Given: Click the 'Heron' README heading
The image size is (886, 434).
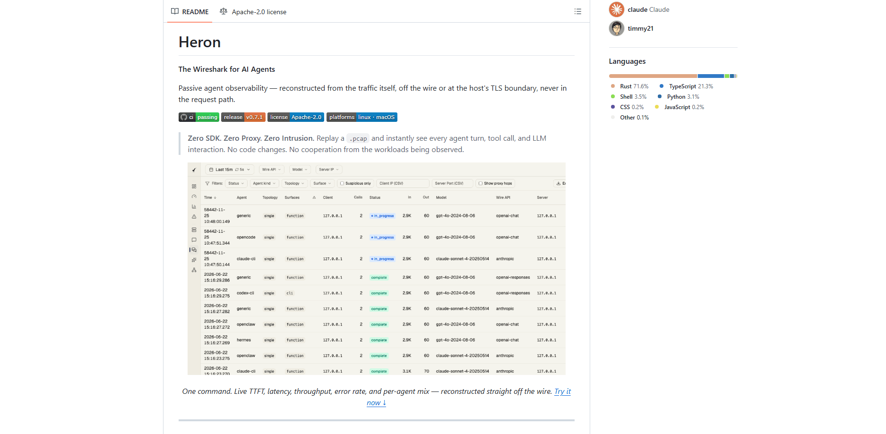Looking at the screenshot, I should click(199, 42).
